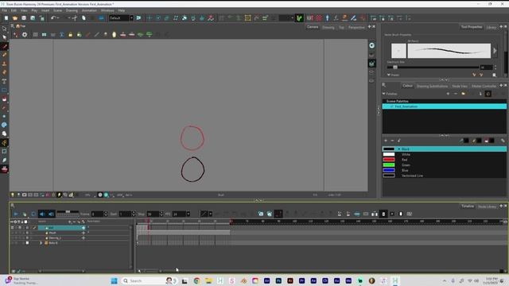Select the Text tool
This screenshot has height=286, width=509.
(x=4, y=81)
